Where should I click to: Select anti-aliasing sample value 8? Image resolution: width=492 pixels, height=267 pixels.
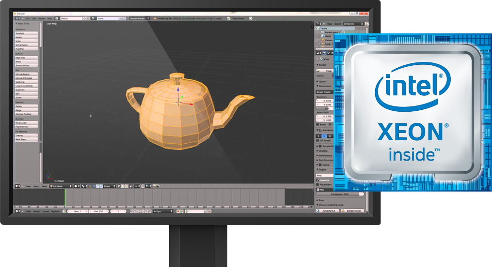click(324, 136)
